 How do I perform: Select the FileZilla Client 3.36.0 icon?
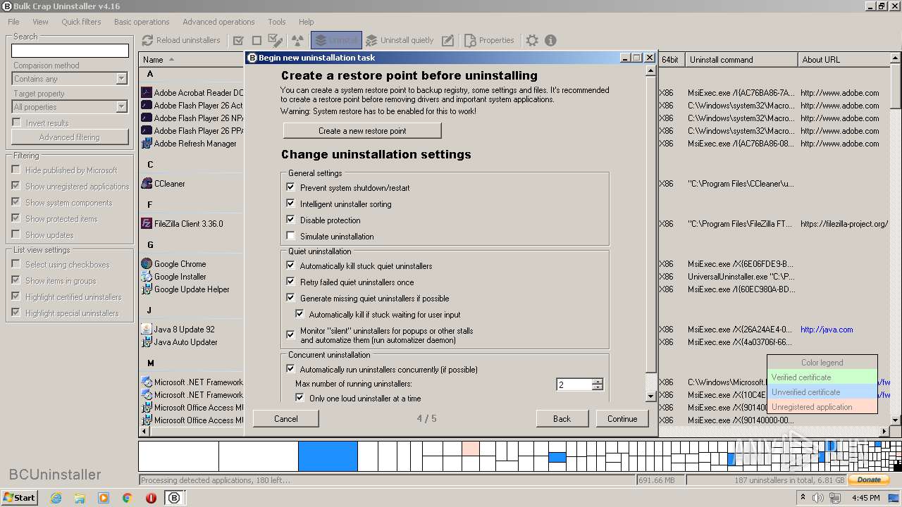147,223
